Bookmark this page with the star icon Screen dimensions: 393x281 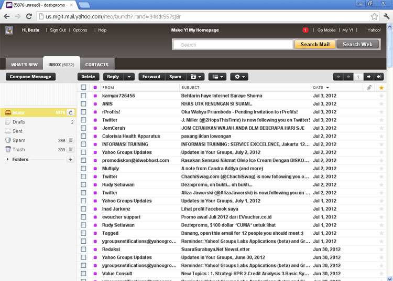pos(374,17)
